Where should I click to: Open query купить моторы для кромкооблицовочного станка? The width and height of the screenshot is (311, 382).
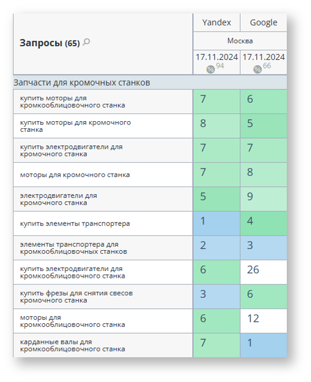coord(73,101)
